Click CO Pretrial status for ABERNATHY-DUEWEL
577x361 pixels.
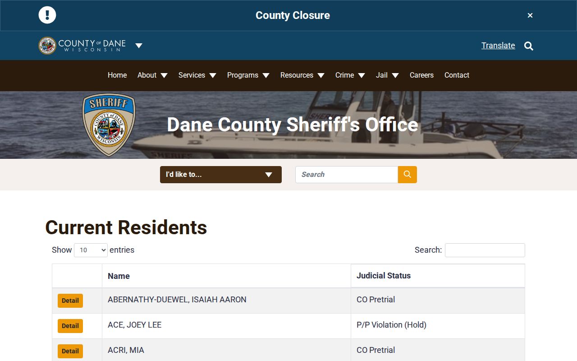376,300
